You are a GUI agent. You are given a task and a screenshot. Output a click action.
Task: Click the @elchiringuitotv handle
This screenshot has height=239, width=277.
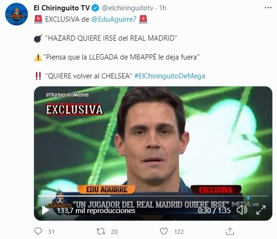128,8
